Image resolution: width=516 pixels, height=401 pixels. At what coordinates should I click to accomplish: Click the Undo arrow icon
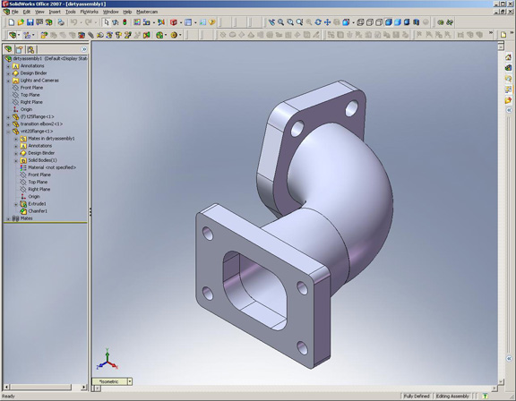(x=73, y=22)
